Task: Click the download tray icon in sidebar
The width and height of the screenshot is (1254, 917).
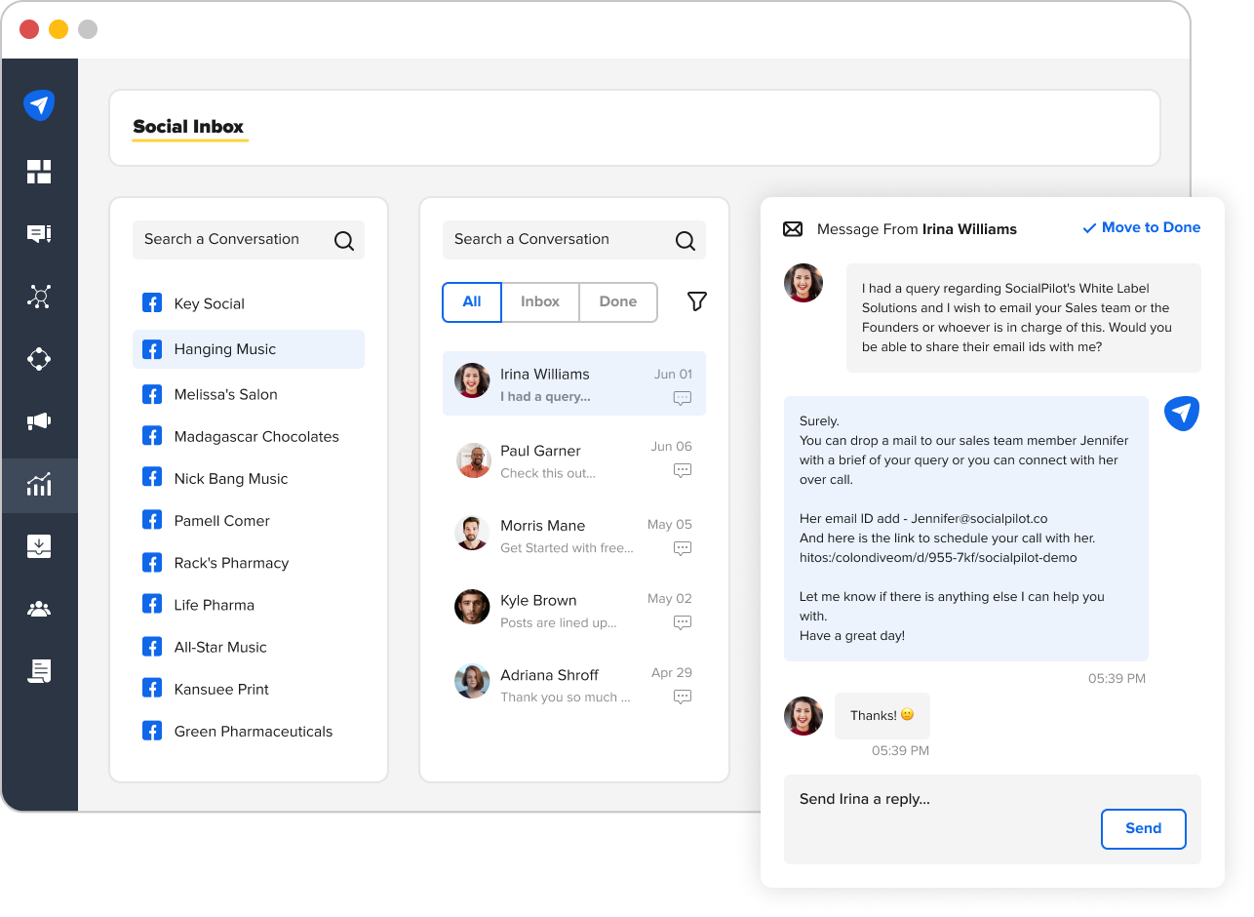Action: (x=39, y=546)
